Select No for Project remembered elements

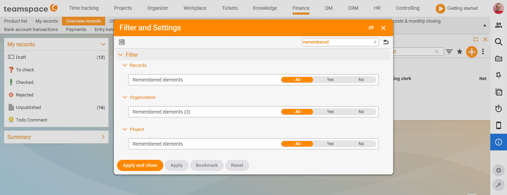click(361, 144)
